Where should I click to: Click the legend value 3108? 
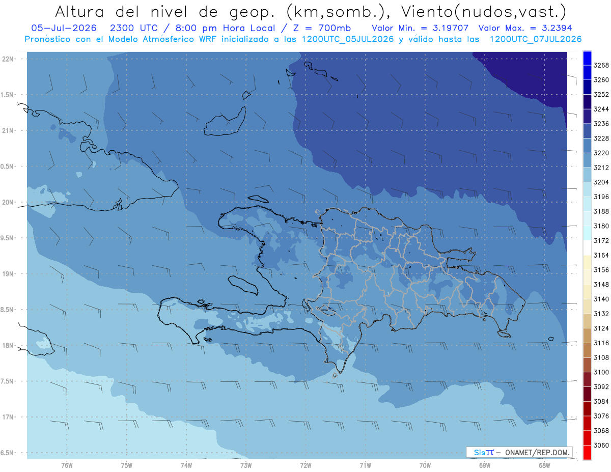[601, 357]
